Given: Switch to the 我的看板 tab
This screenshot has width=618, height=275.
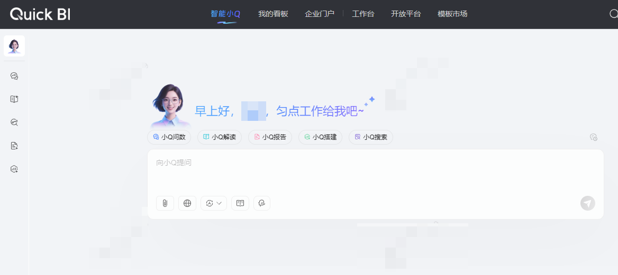Looking at the screenshot, I should (x=273, y=14).
